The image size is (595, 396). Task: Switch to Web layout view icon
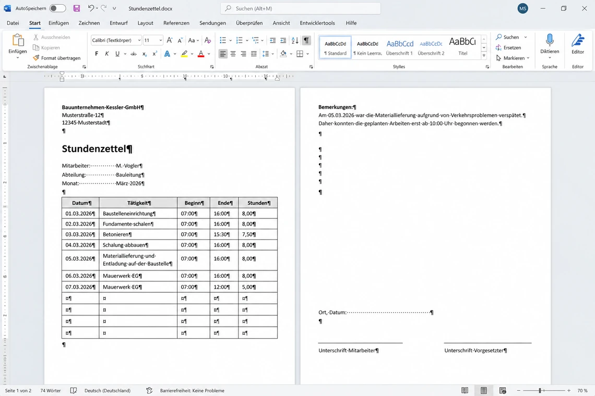click(x=503, y=390)
